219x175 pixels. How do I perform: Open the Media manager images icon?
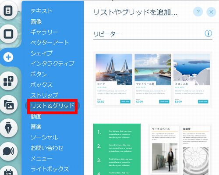pos(8,105)
